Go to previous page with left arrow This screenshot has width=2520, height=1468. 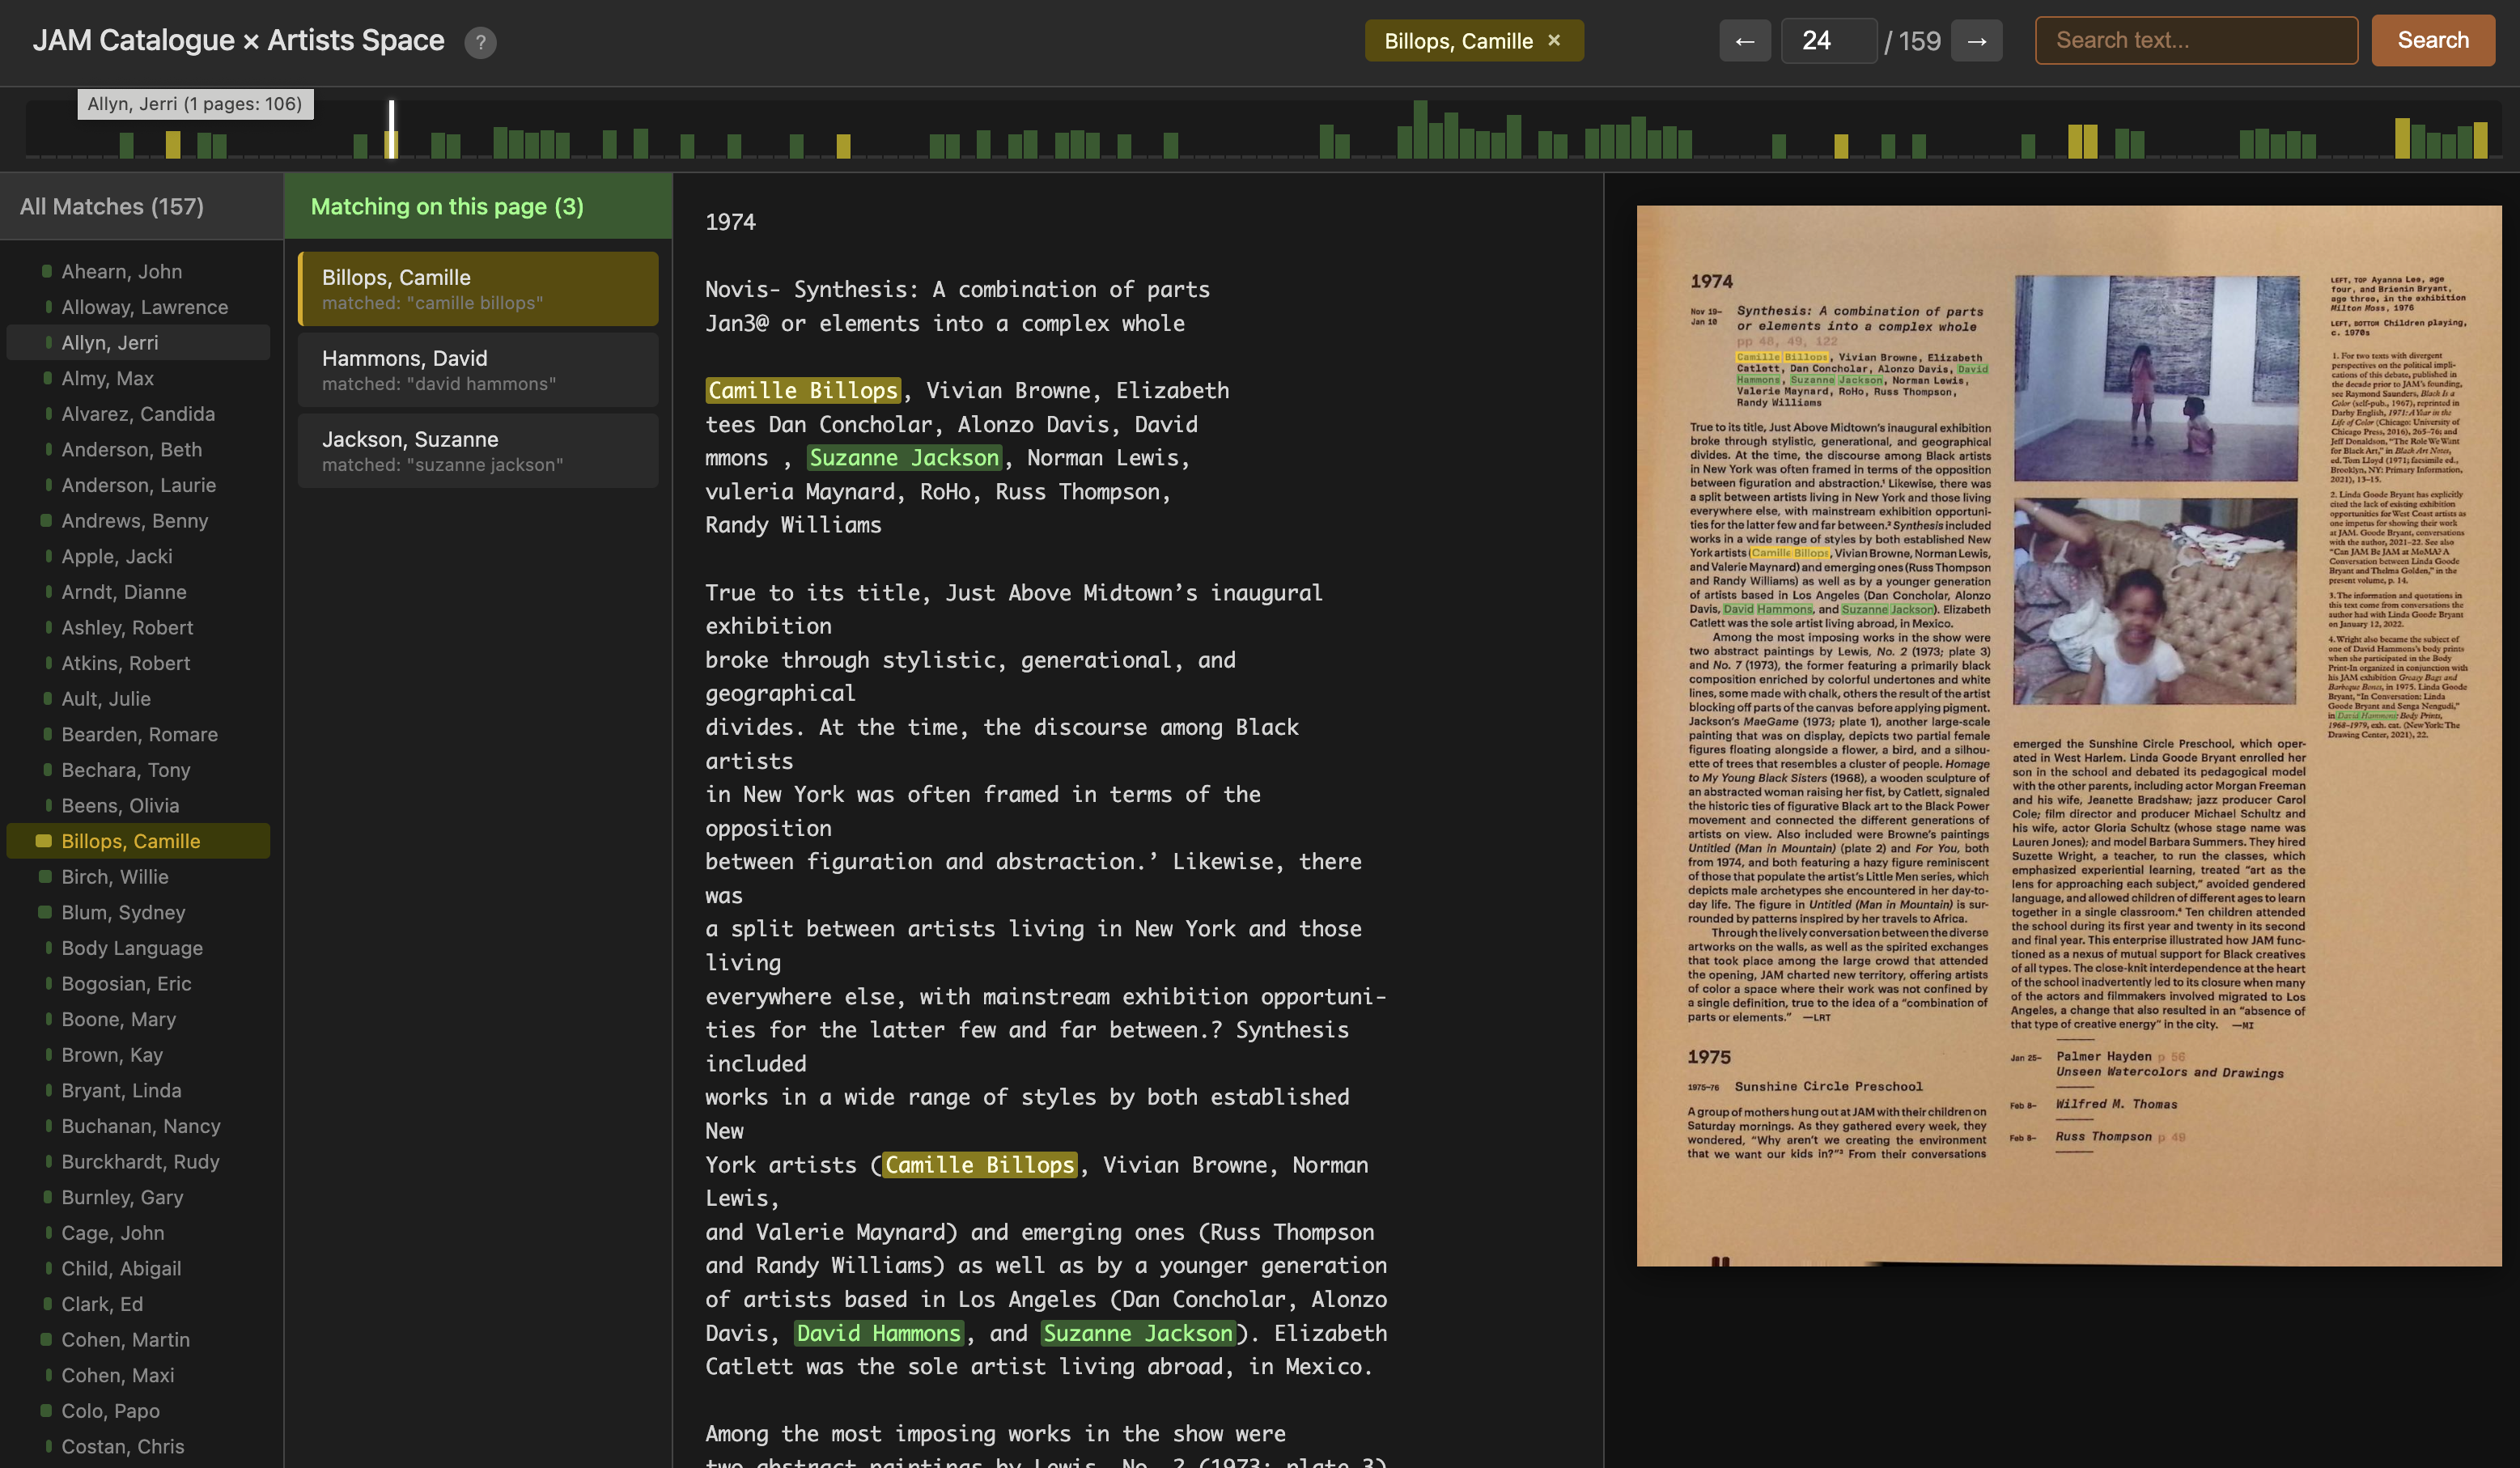[1744, 41]
